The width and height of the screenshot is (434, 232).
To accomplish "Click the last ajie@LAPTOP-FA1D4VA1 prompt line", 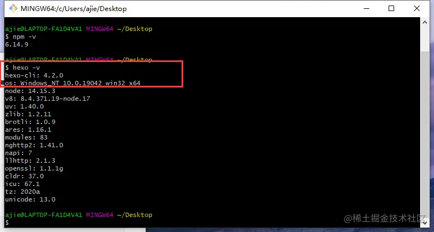I will point(79,215).
